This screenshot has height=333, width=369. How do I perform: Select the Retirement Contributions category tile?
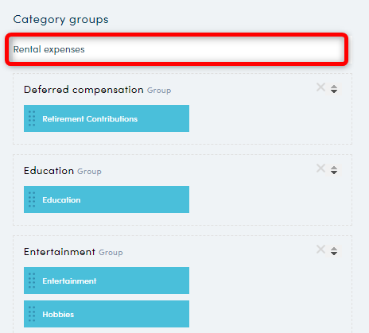(107, 118)
